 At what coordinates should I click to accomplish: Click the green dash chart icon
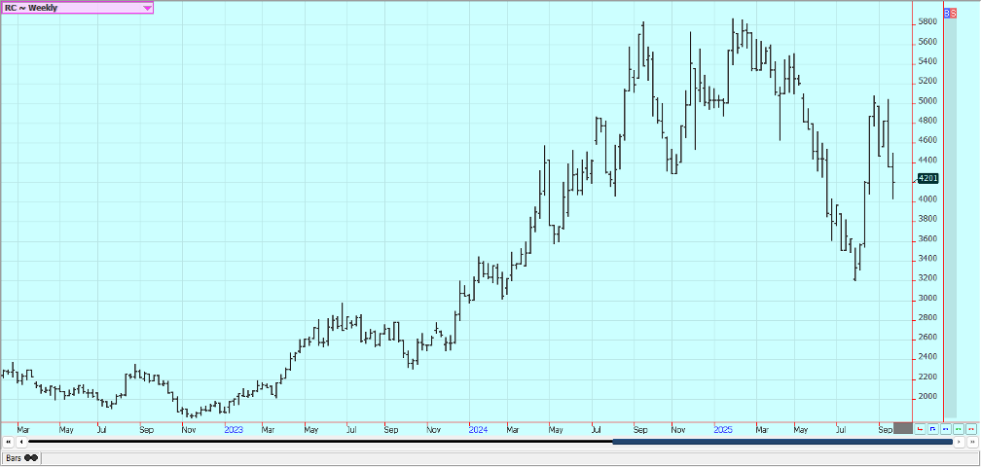(959, 428)
